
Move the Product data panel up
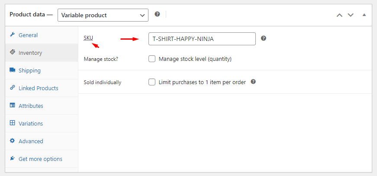point(339,15)
